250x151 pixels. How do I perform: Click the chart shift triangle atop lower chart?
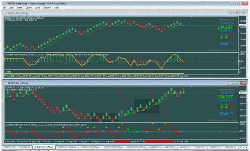[x=192, y=87]
